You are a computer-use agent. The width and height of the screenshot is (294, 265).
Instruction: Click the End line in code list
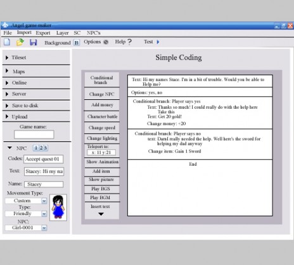pos(193,164)
